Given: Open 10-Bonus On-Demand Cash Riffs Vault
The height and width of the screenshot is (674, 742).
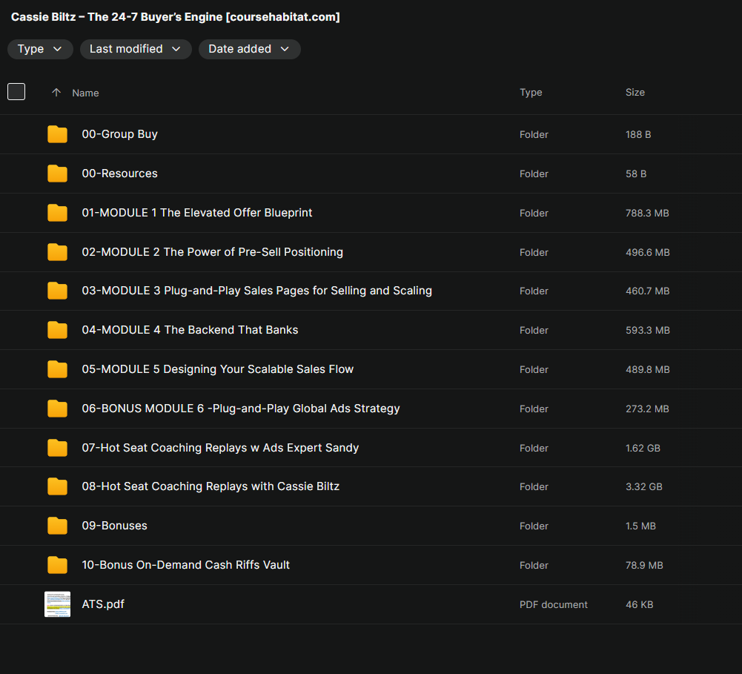Looking at the screenshot, I should point(185,565).
